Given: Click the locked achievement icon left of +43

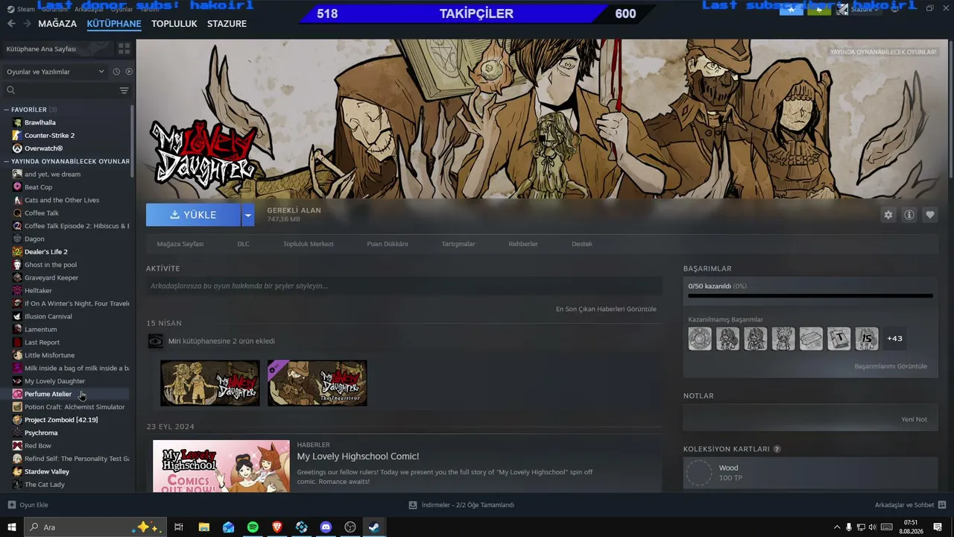Looking at the screenshot, I should click(x=867, y=339).
